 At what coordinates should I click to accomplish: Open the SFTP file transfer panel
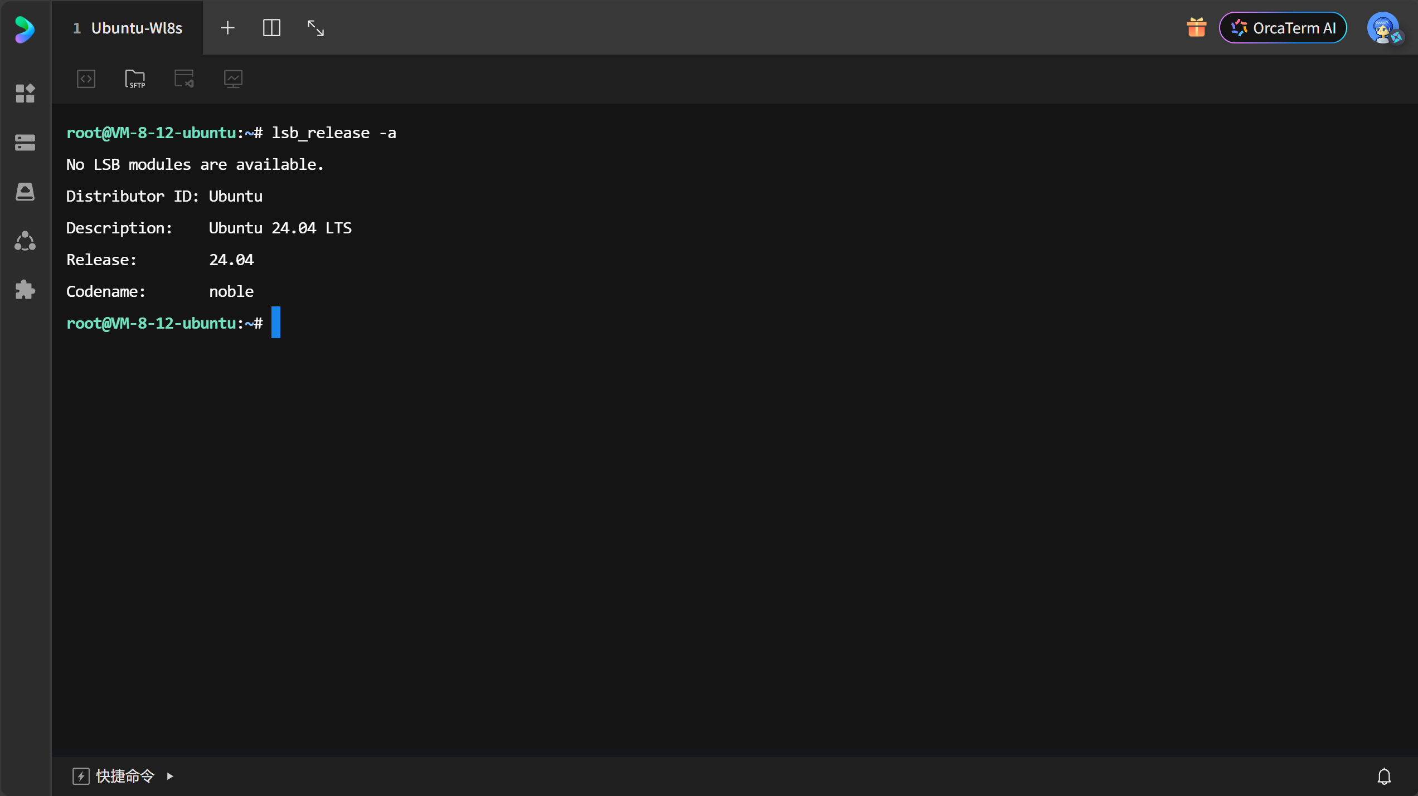[x=135, y=79]
